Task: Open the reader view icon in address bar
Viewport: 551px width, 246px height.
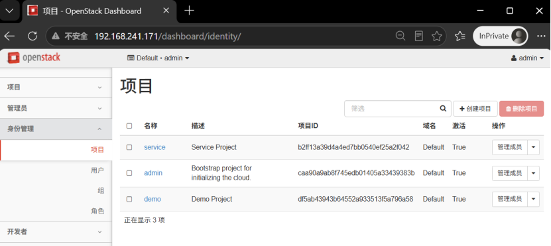Action: (419, 36)
